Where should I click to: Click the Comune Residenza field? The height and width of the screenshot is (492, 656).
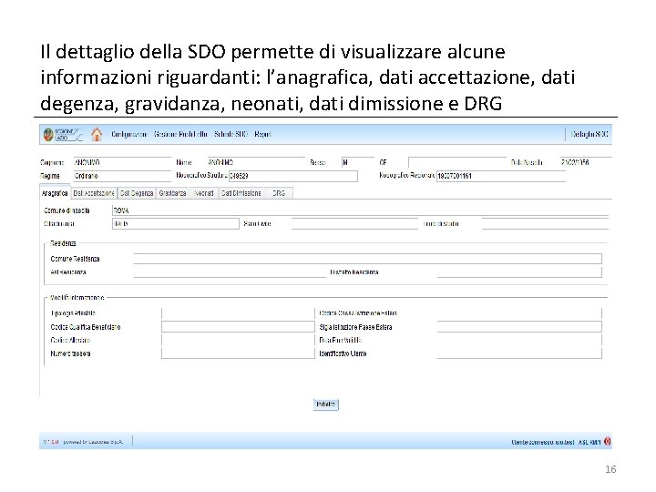(x=368, y=259)
